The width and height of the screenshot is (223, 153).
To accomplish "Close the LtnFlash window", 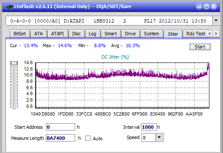I will pyautogui.click(x=214, y=6).
